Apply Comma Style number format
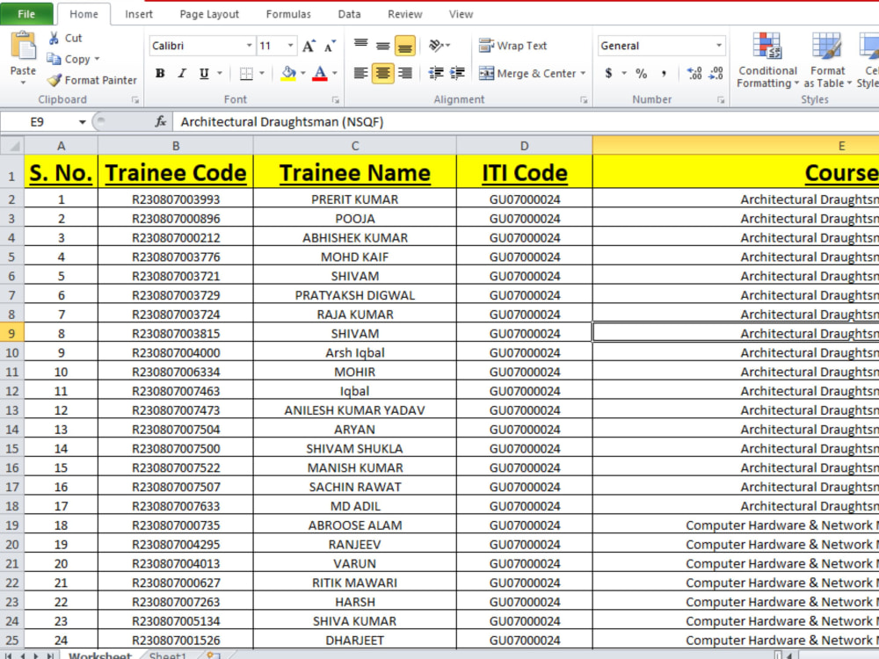This screenshot has width=879, height=659. (664, 73)
